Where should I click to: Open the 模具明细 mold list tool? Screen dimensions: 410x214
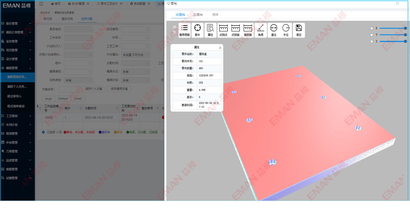pyautogui.click(x=184, y=30)
